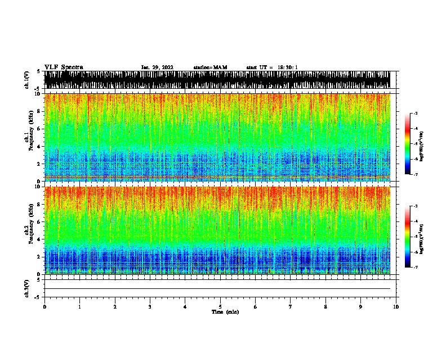Click the 6 kHz tick on ch.1 frequency axis
Screen dimensions: 446x344
tap(39, 129)
